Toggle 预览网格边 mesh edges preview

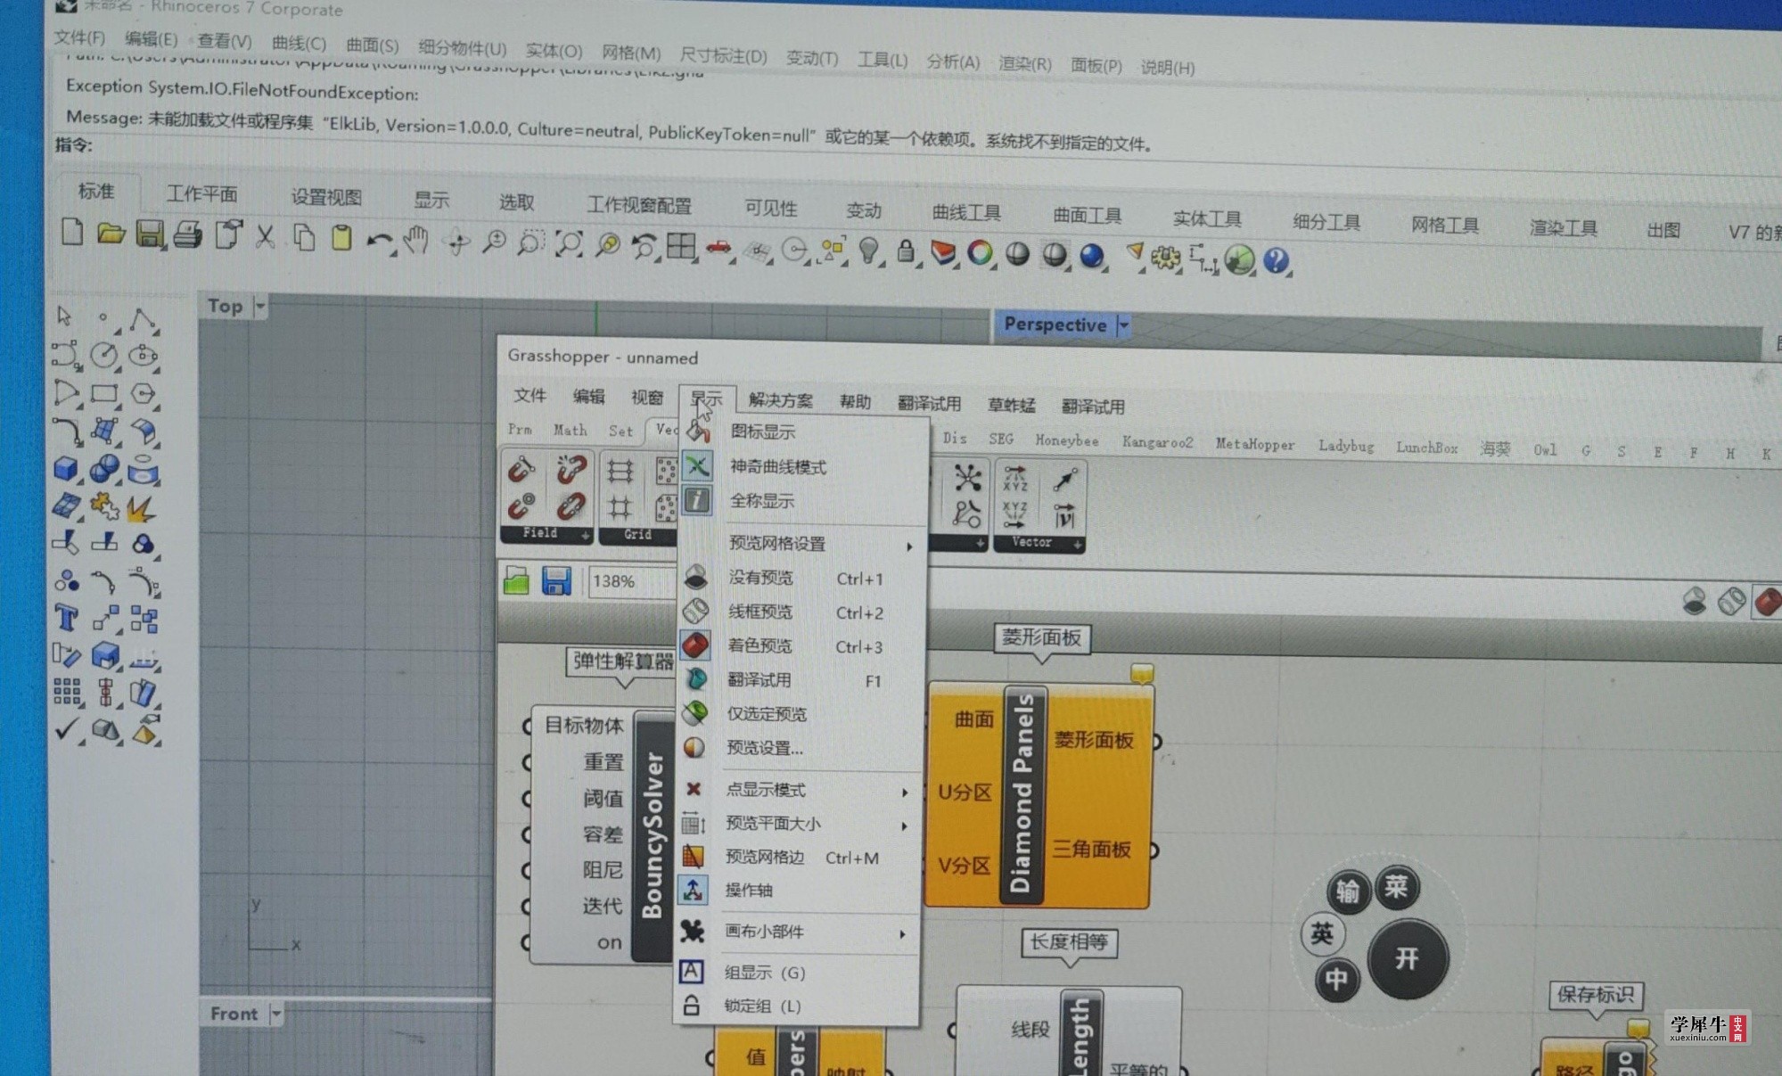pyautogui.click(x=765, y=858)
